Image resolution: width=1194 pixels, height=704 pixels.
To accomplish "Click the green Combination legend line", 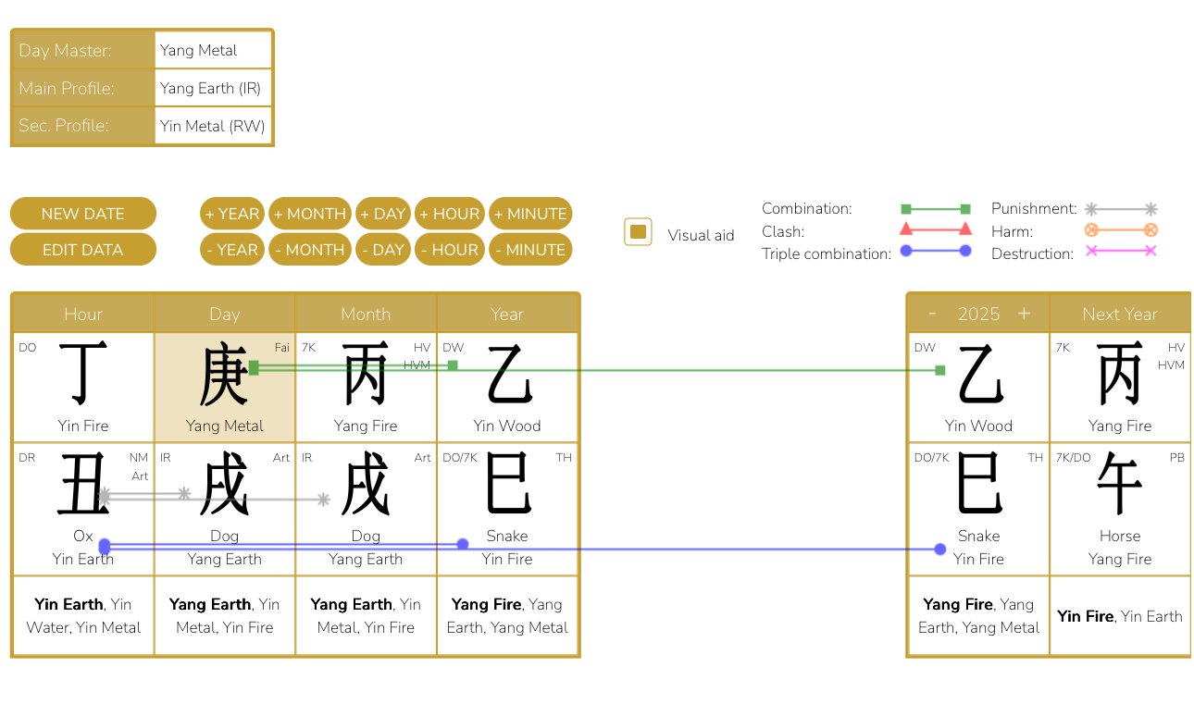I will (x=934, y=209).
